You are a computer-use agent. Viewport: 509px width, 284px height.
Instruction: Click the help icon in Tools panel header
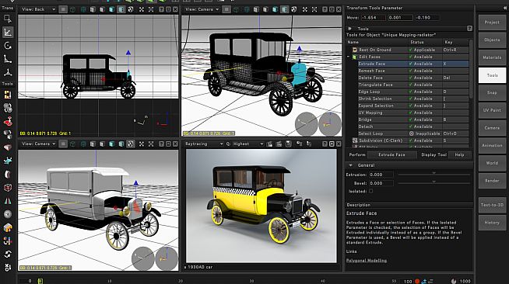[469, 29]
